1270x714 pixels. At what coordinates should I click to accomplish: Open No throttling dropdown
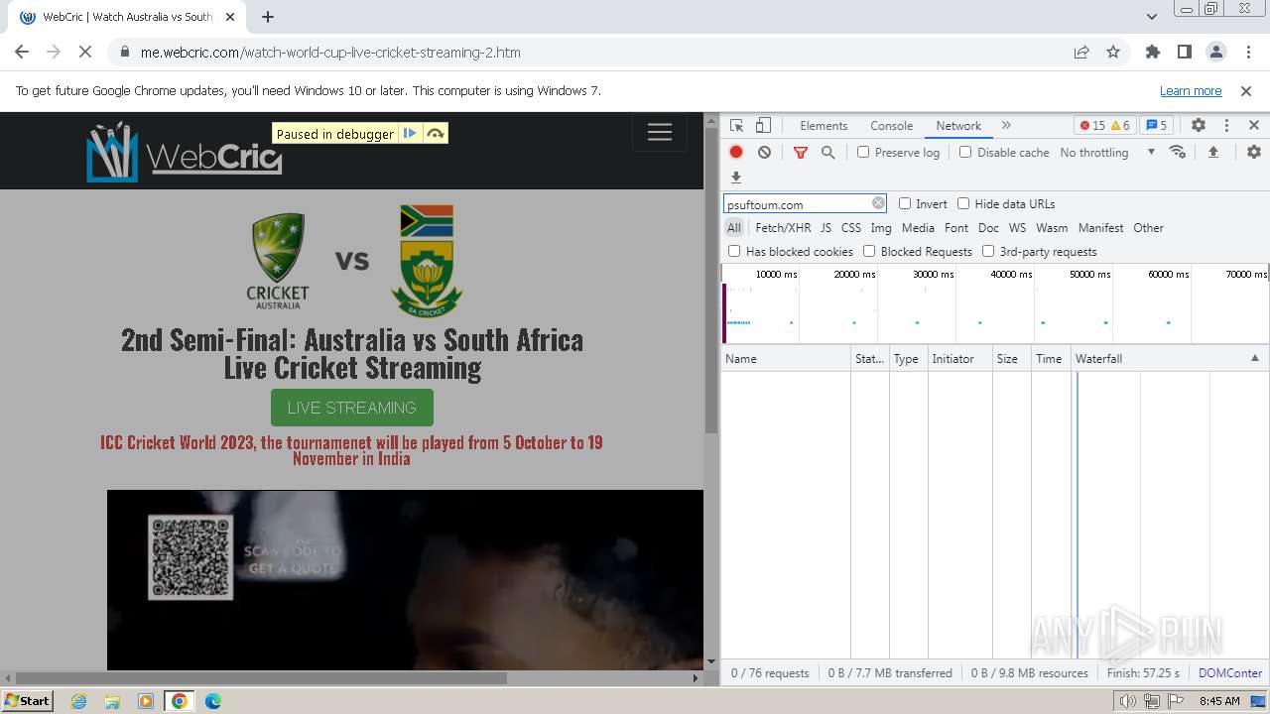pos(1107,152)
